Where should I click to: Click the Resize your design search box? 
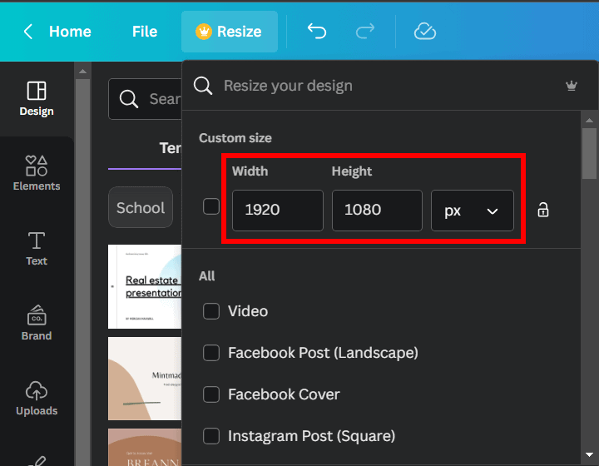coord(374,86)
